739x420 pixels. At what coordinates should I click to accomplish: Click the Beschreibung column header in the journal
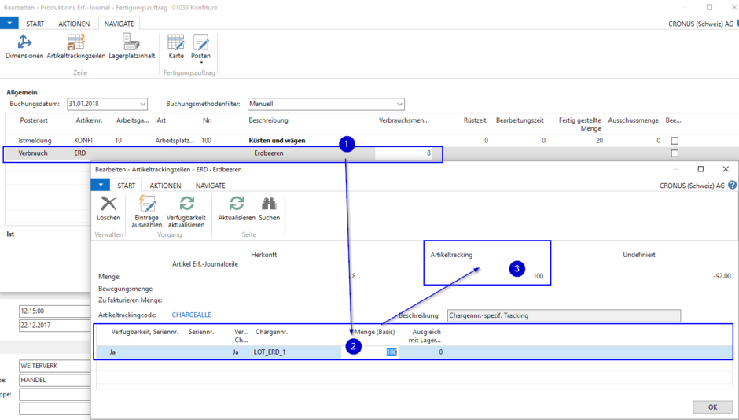268,120
